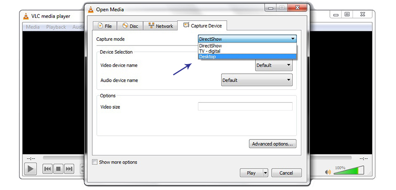
Task: Skip to next track in VLC
Action: (x=69, y=169)
